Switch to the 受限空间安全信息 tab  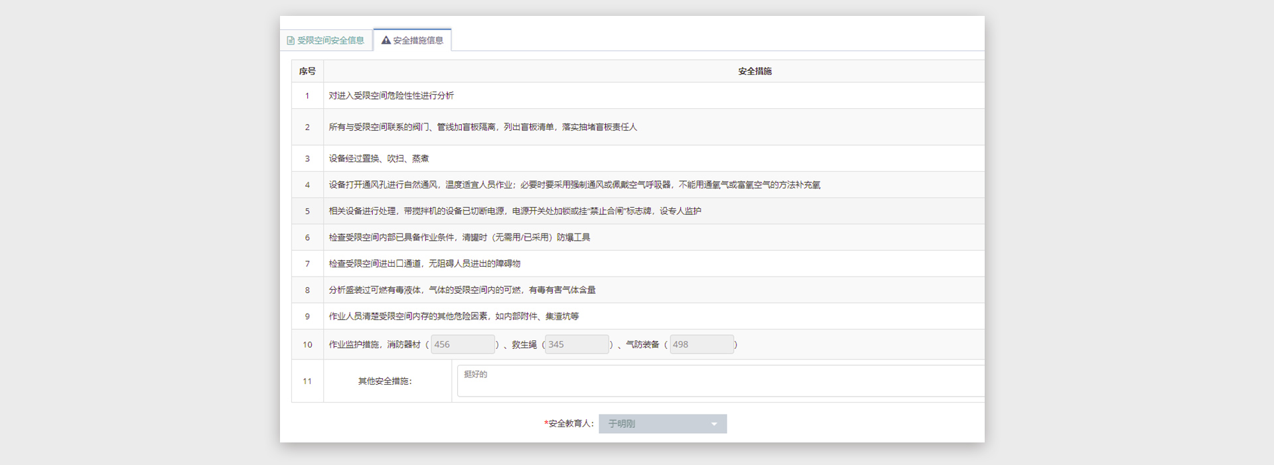pos(330,40)
